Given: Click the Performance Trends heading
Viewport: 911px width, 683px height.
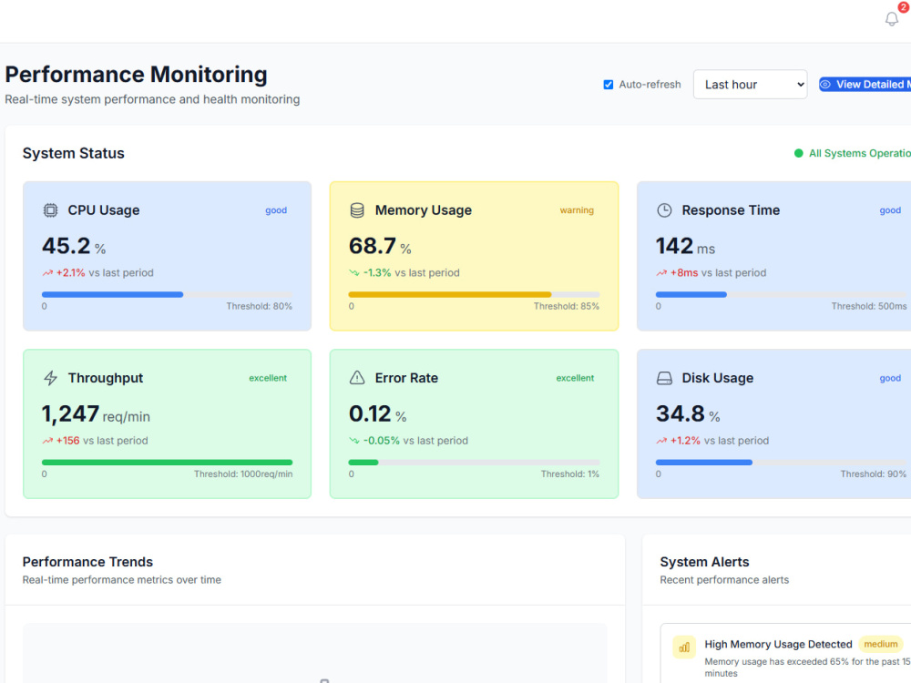Looking at the screenshot, I should 87,562.
